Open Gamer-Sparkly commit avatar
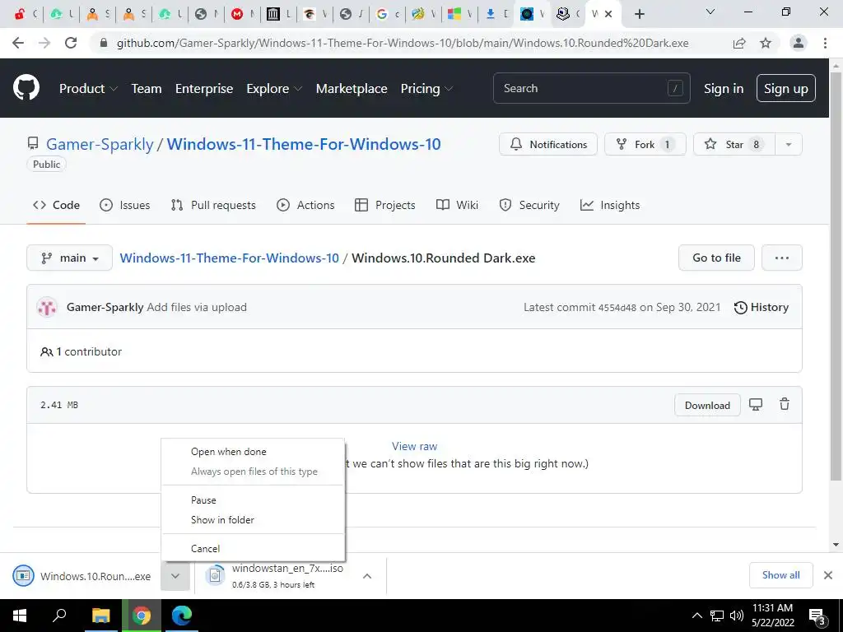 coord(47,308)
